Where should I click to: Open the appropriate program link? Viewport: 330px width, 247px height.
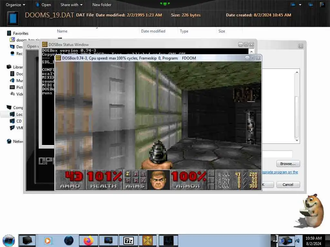click(280, 172)
